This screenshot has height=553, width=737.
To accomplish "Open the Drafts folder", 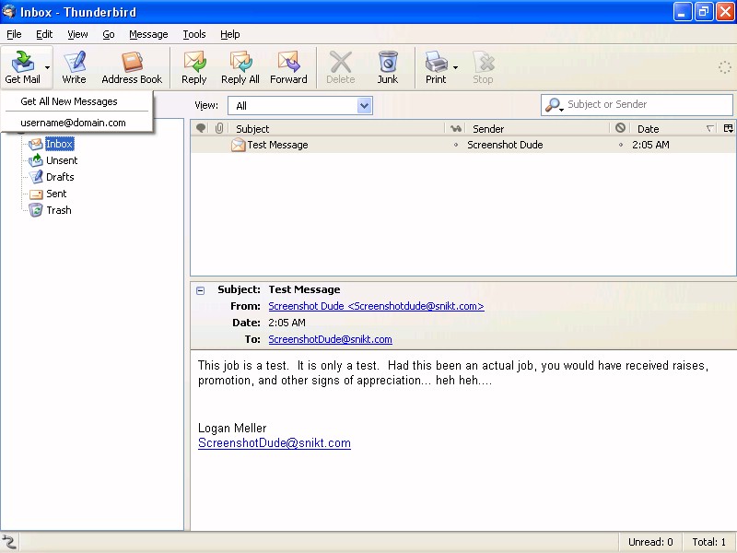I will (x=60, y=177).
